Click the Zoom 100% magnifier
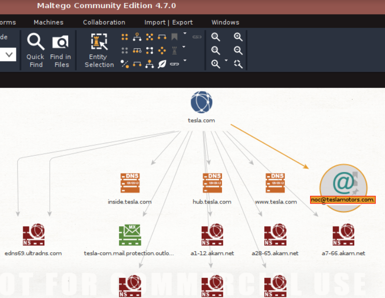This screenshot has height=298, width=385. pos(216,50)
